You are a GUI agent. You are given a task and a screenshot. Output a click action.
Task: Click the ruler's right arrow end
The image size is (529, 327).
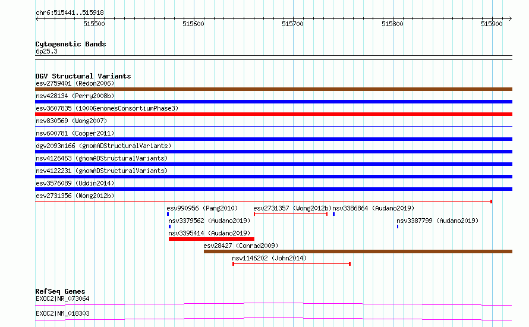[x=511, y=19]
